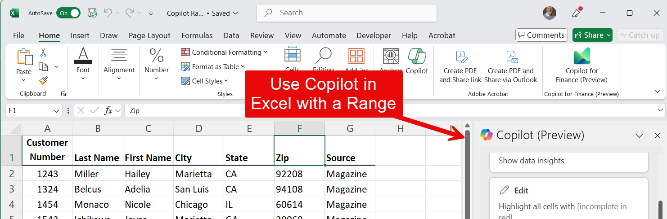Click the Add-ins grid icon

pyautogui.click(x=356, y=56)
